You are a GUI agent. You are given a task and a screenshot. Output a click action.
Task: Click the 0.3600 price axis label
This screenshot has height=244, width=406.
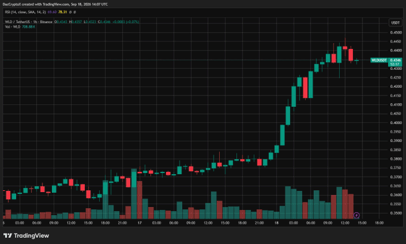click(x=396, y=195)
